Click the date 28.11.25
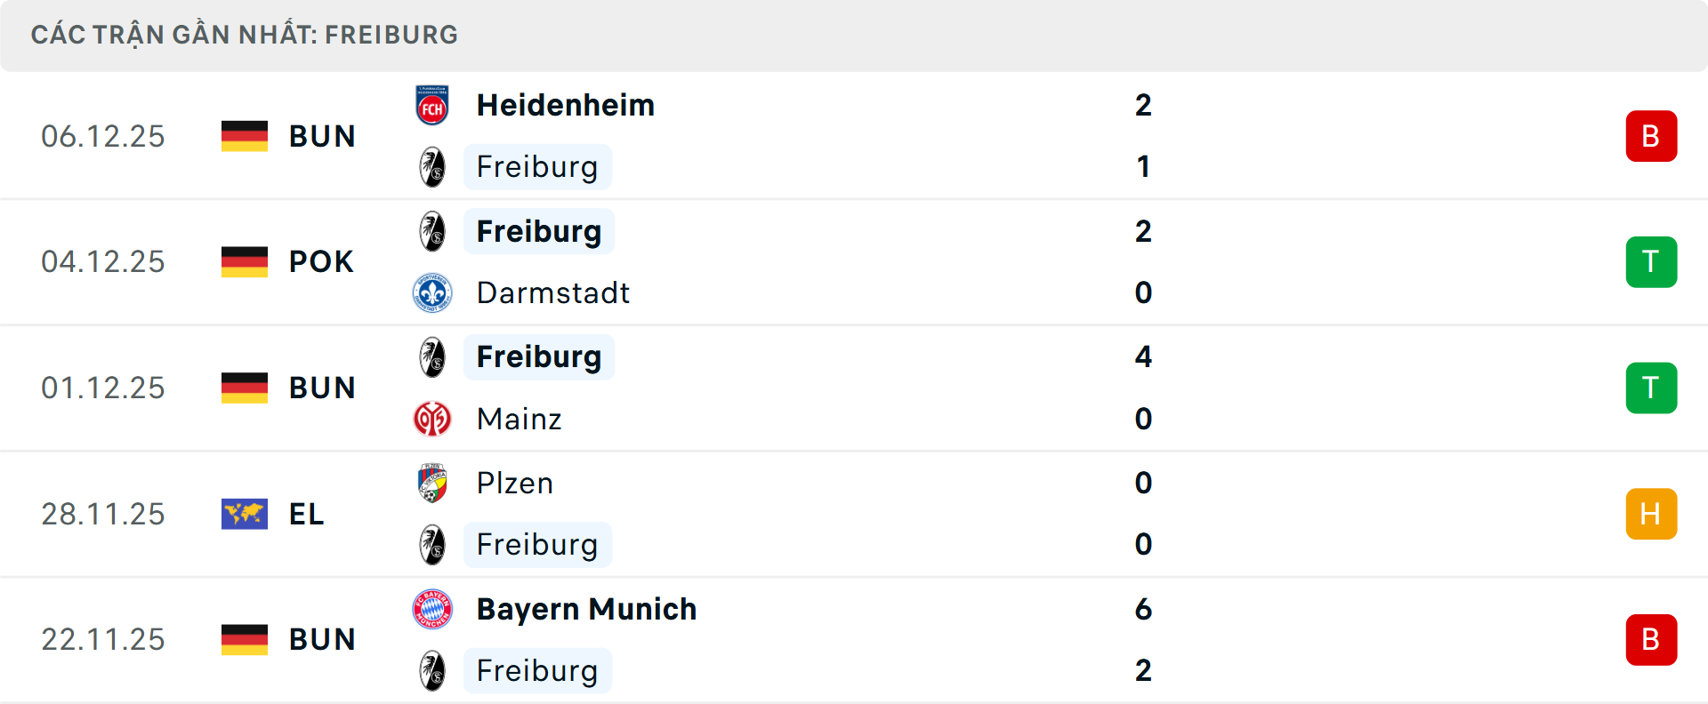 pyautogui.click(x=103, y=514)
